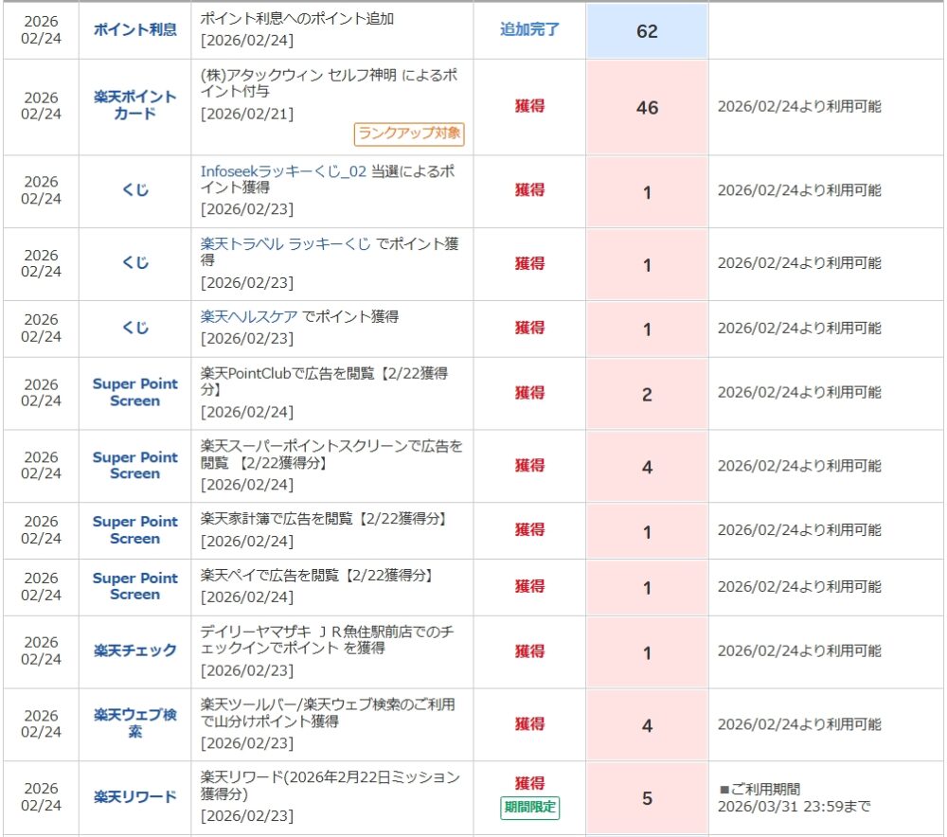Click the blue 62 points cell

pyautogui.click(x=647, y=31)
